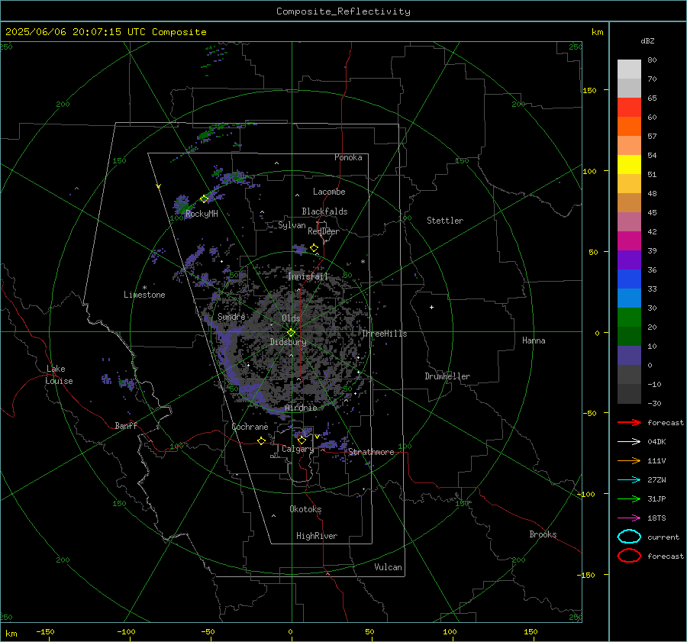Click the 'Olds' town label
Viewport: 687px width, 642px height.
click(x=291, y=318)
